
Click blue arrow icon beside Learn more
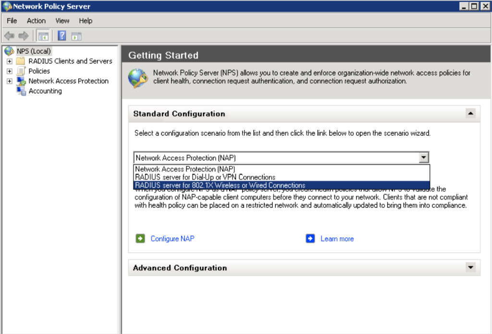click(310, 239)
